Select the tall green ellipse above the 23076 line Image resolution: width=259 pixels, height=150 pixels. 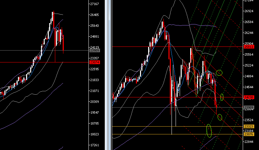(209, 131)
